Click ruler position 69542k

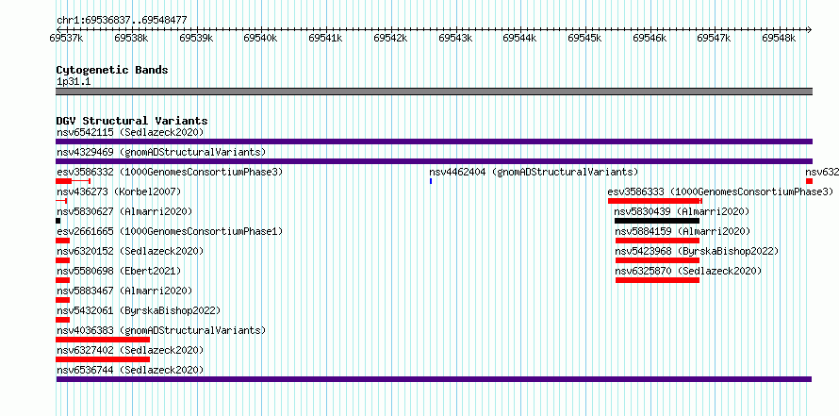pos(390,38)
